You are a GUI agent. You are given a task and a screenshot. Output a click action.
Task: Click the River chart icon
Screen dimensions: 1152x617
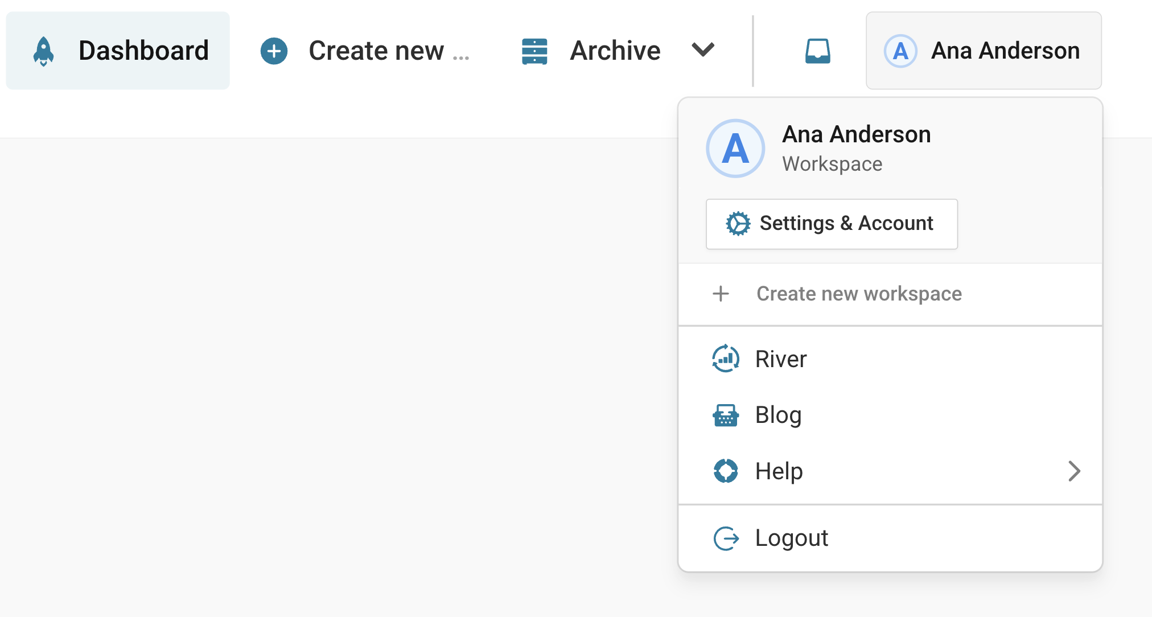click(x=726, y=359)
